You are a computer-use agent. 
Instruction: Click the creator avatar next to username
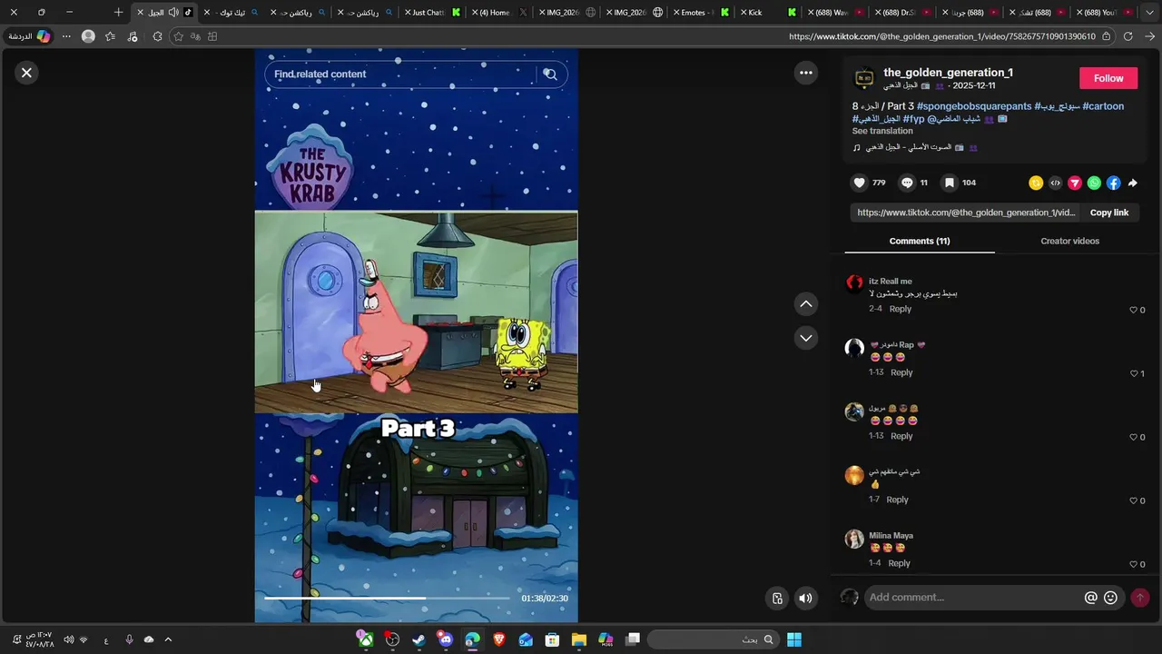pyautogui.click(x=864, y=79)
